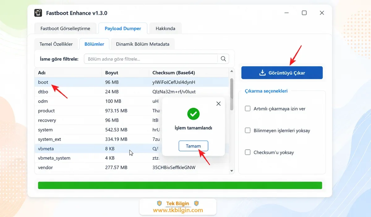Screen dimensions: 371x217
Task: Click the partition list vertical scrollbar thumb
Action: (x=232, y=94)
